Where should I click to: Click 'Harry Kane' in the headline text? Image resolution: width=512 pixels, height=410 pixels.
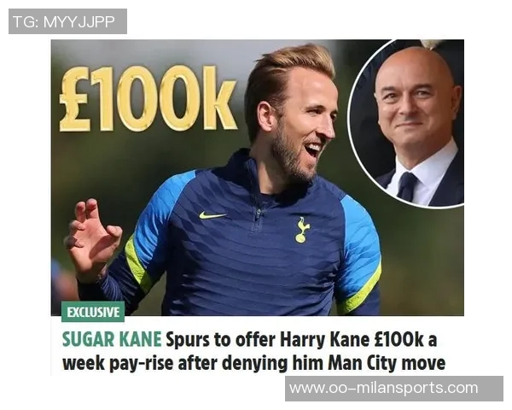[325, 339]
